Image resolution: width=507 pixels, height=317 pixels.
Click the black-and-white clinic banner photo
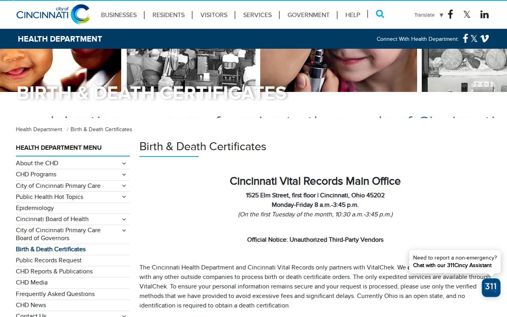[191, 70]
